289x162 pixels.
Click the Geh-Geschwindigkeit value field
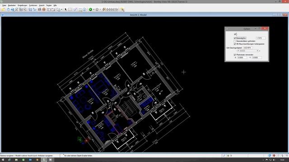[248, 48]
